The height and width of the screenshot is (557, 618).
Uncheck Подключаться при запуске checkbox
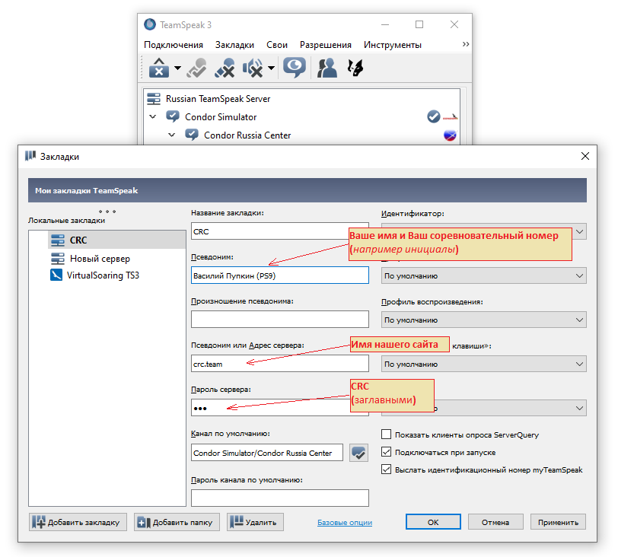coord(386,453)
